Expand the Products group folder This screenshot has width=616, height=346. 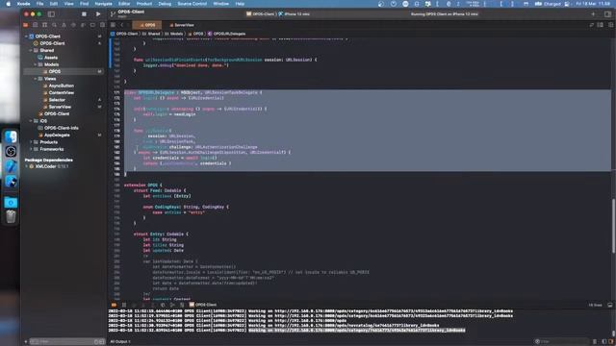pyautogui.click(x=31, y=142)
